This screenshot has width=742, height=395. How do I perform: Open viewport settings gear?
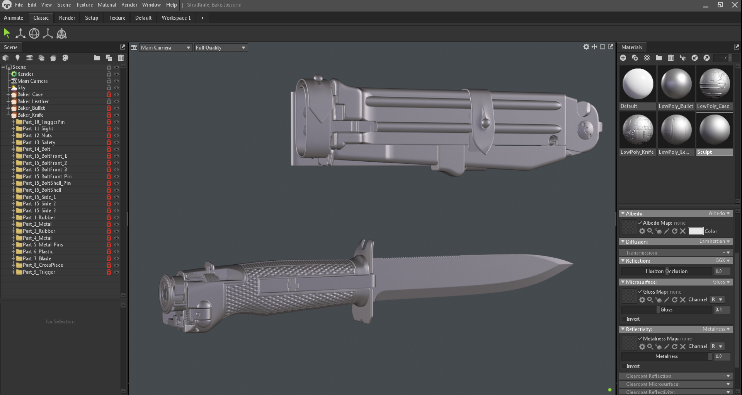586,47
